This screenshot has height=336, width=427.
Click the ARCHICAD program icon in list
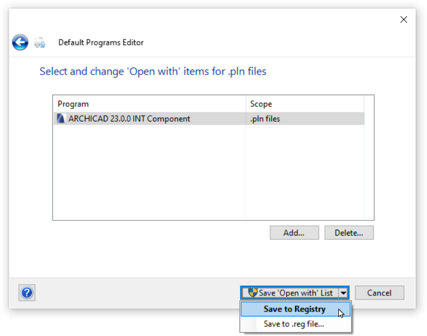pos(61,119)
